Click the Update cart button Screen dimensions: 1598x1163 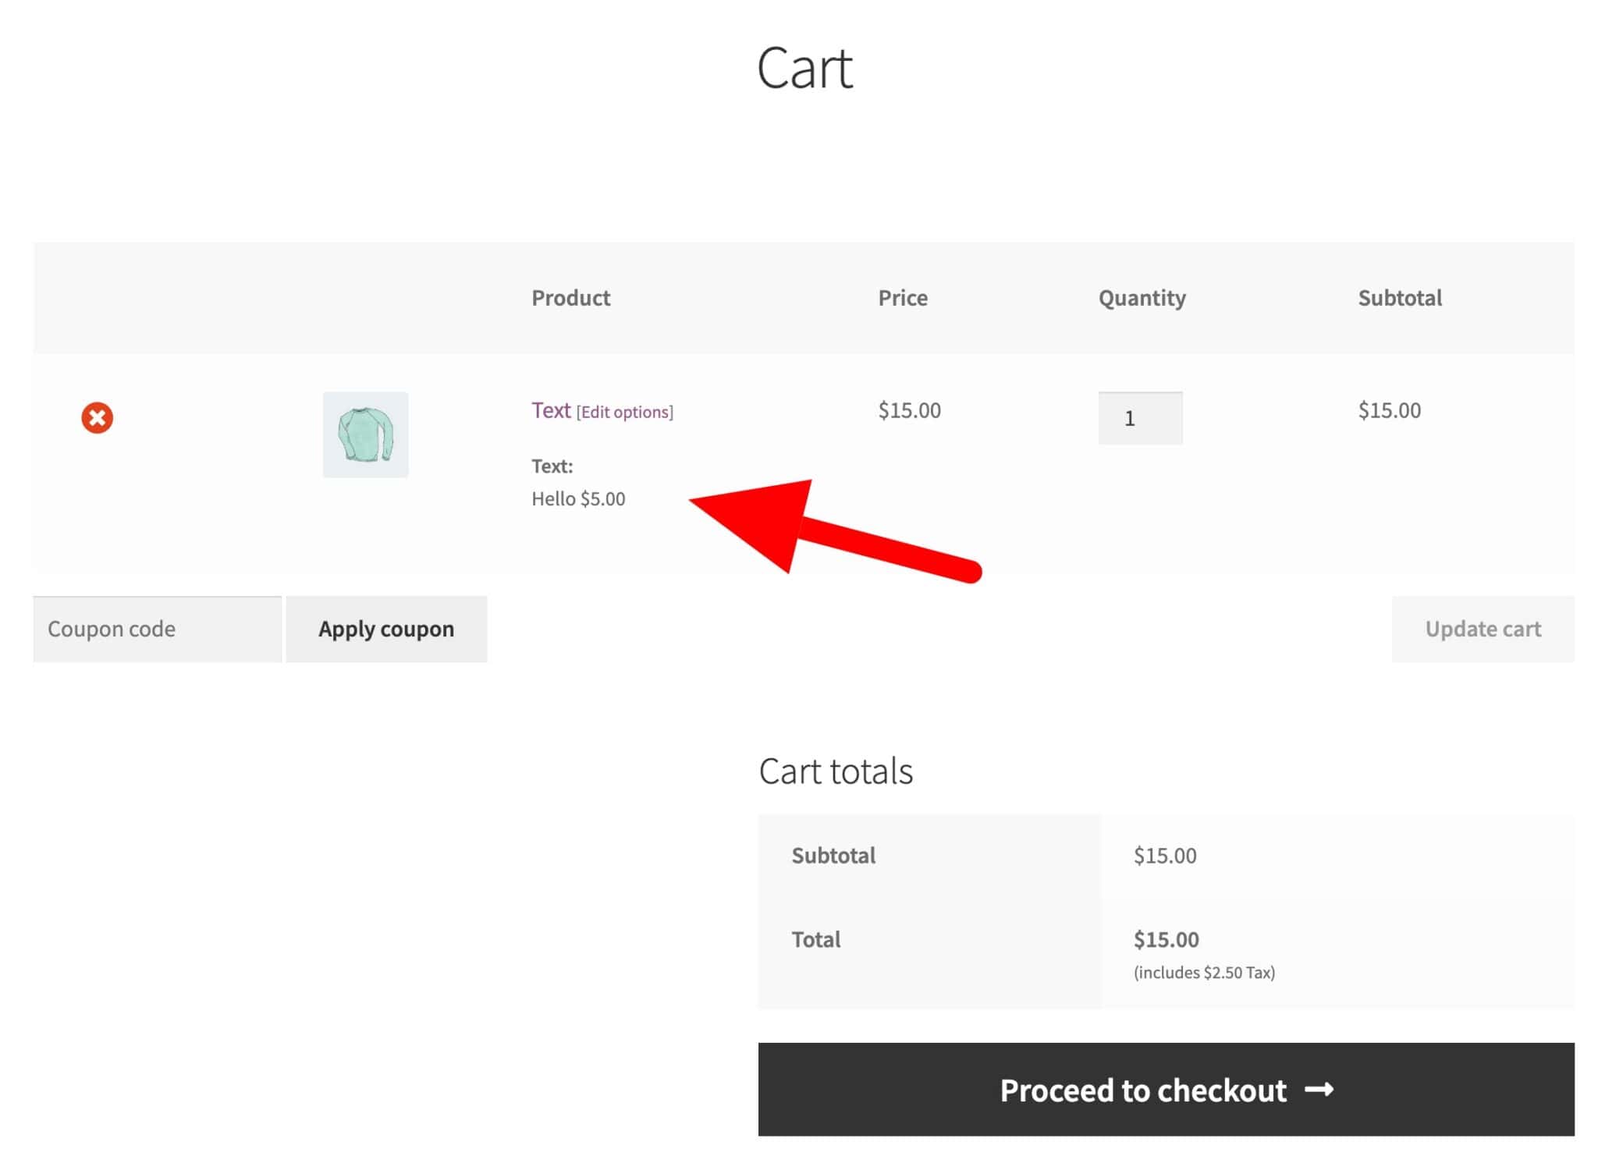coord(1482,629)
